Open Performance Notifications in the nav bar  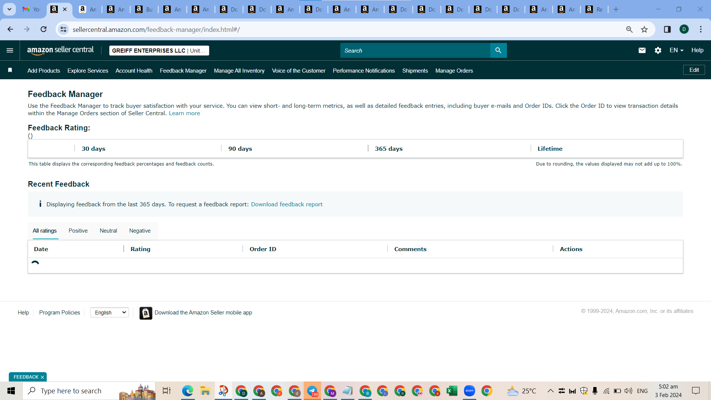tap(364, 71)
